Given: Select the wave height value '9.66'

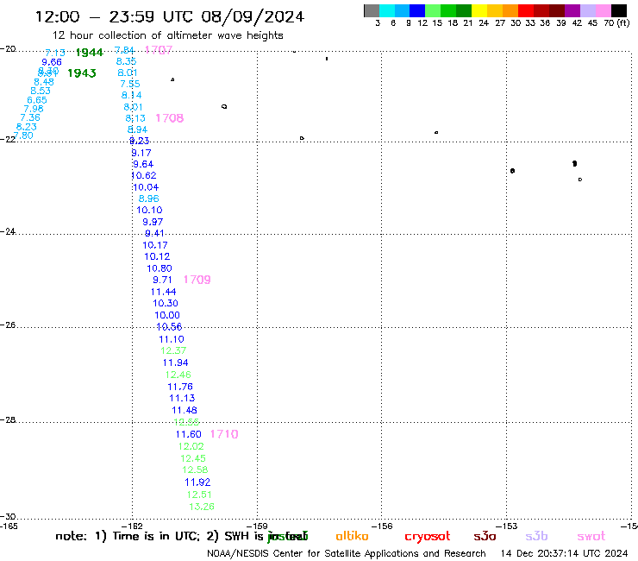Looking at the screenshot, I should (52, 62).
